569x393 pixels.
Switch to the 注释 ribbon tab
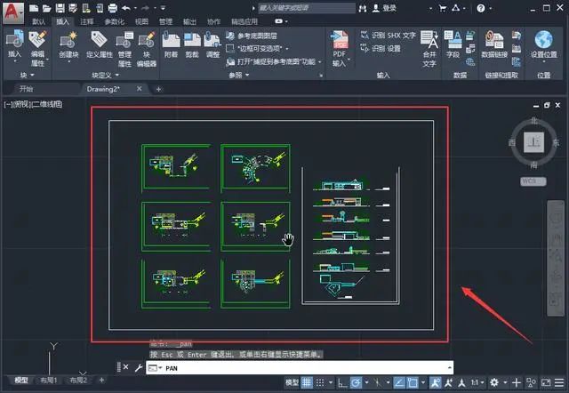(87, 21)
